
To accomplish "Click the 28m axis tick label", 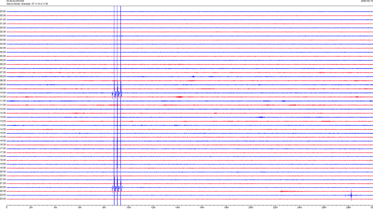I will click(349, 207).
